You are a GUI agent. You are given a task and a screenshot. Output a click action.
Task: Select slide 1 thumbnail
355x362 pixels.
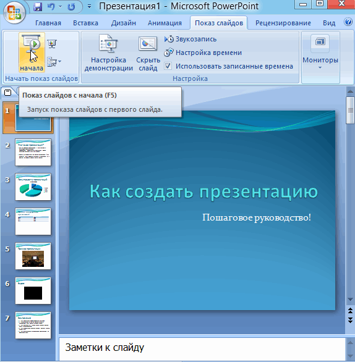[33, 117]
